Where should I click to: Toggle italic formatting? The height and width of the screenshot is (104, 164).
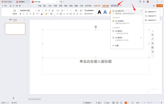click(24, 14)
